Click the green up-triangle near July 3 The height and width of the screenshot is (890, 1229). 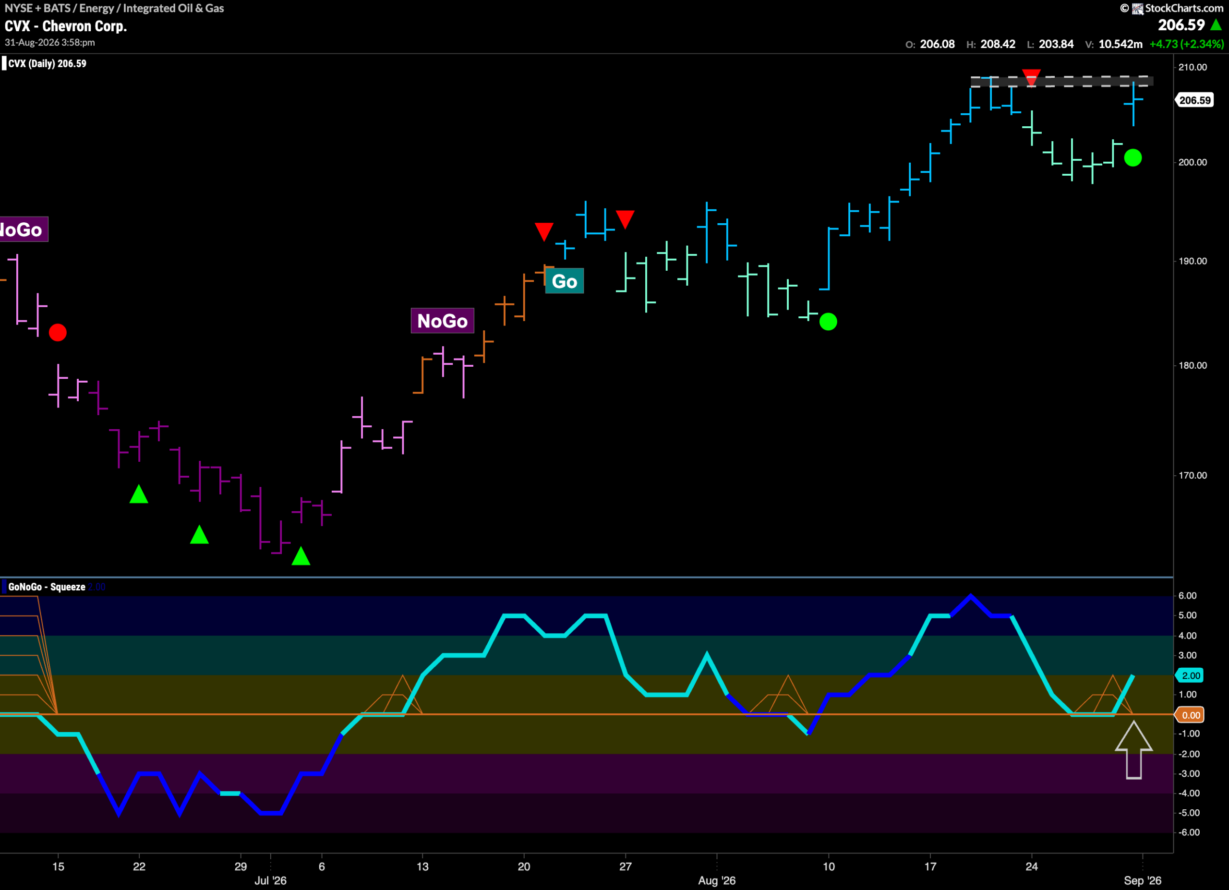click(301, 556)
